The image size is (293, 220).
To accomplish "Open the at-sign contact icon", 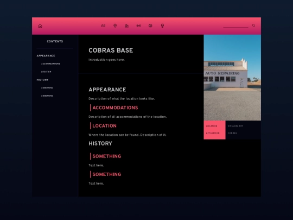I will (x=150, y=26).
